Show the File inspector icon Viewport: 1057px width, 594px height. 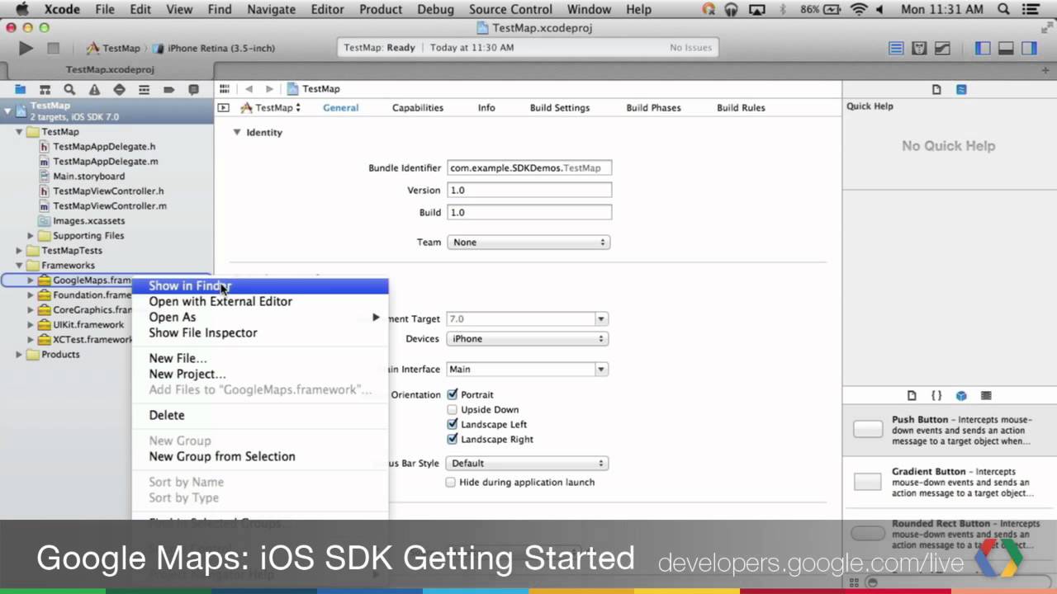click(x=936, y=89)
